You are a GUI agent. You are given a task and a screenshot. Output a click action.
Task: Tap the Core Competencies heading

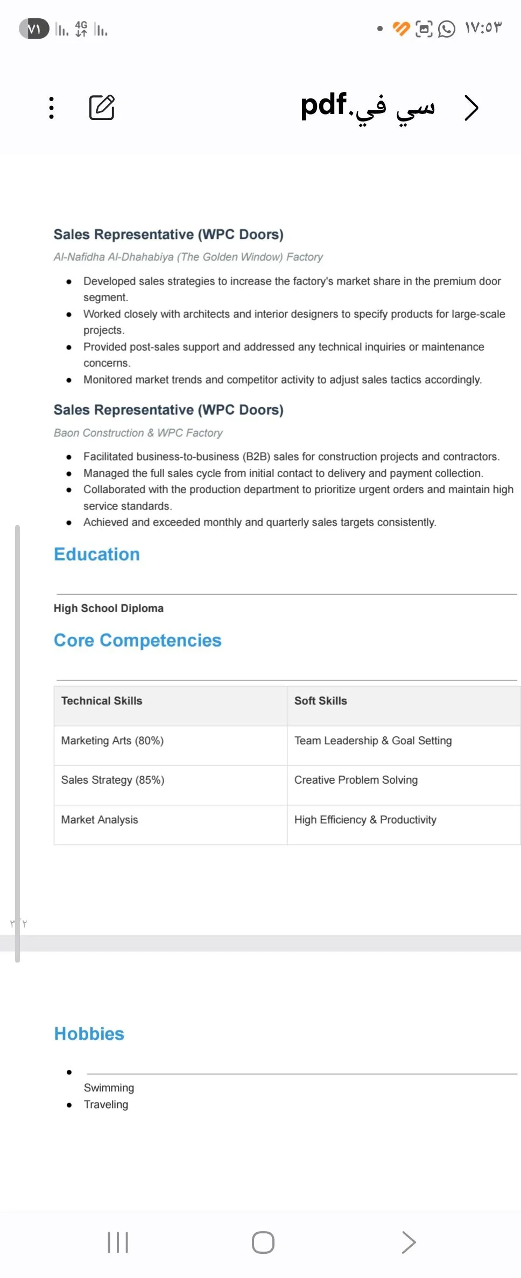pos(138,640)
